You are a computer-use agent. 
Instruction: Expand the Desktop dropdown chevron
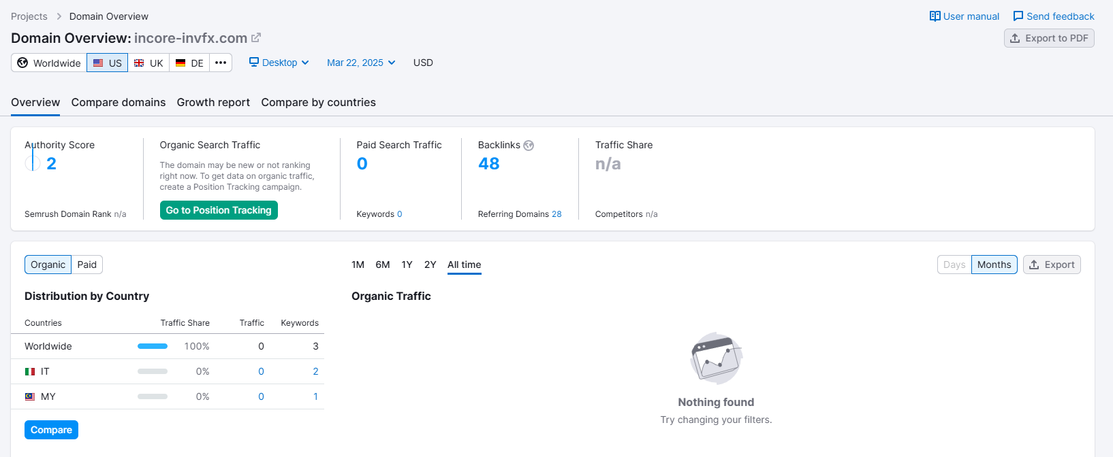[x=305, y=63]
